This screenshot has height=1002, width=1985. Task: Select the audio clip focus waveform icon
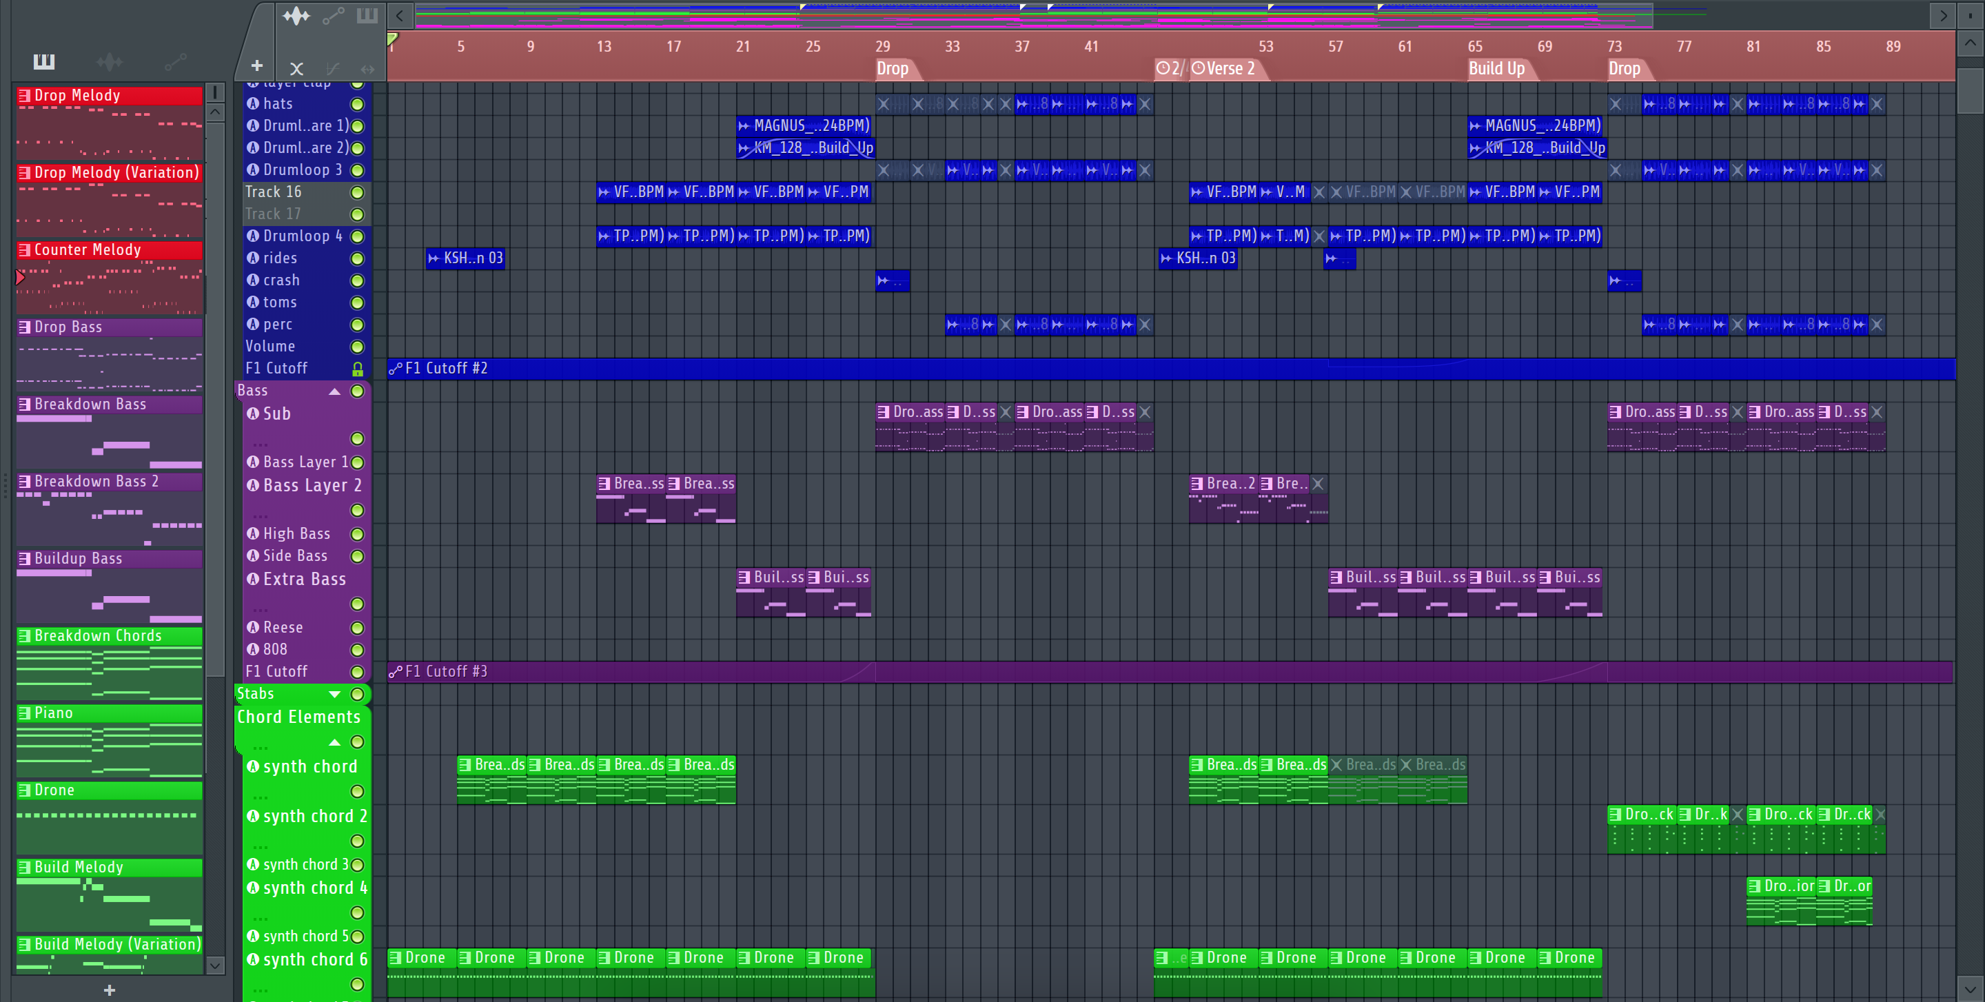tap(296, 15)
